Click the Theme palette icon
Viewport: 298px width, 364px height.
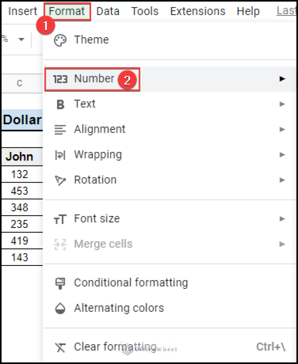tap(60, 40)
